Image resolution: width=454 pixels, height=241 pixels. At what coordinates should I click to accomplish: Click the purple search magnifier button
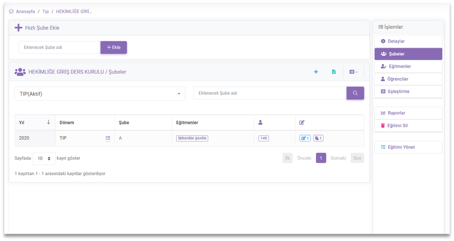355,93
